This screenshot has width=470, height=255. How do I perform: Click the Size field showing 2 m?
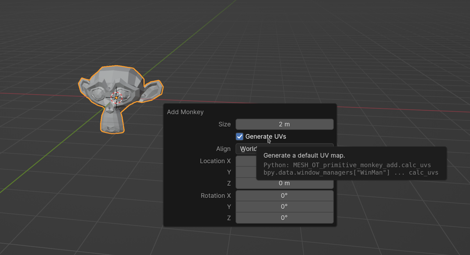coord(285,124)
